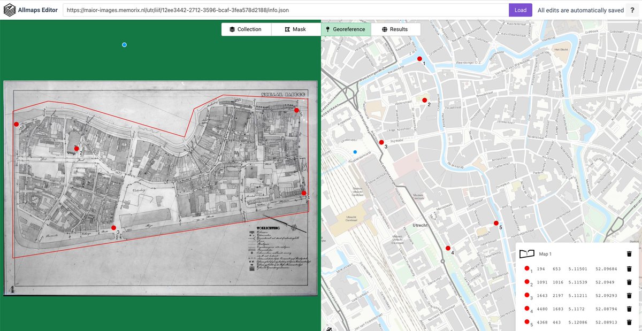Click control point 5 on the scanned map
The height and width of the screenshot is (331, 642).
[296, 110]
